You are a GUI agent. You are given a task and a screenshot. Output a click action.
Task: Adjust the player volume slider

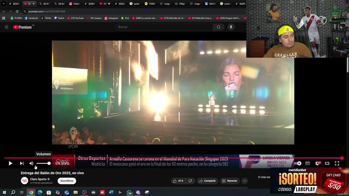pyautogui.click(x=43, y=163)
